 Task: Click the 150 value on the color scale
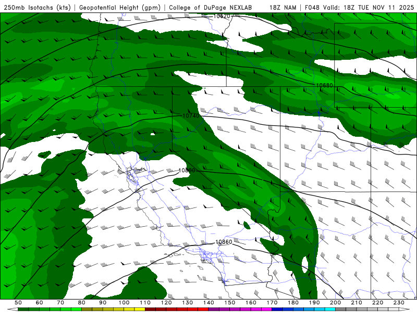[x=230, y=303]
